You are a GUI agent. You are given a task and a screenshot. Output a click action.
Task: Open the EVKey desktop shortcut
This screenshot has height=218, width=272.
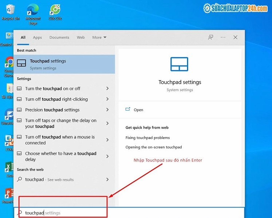point(9,143)
